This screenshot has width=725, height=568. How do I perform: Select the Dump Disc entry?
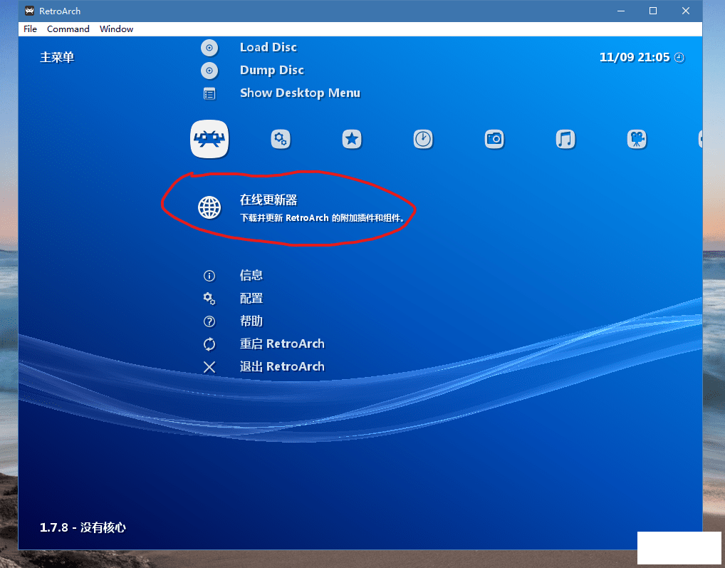click(272, 70)
